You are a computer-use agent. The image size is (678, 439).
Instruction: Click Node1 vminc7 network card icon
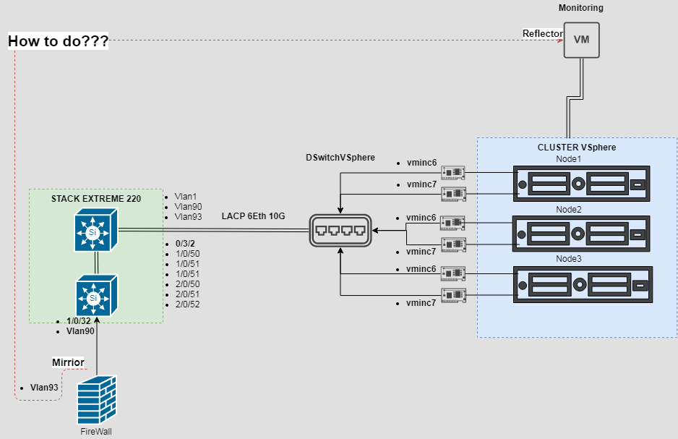[x=453, y=194]
